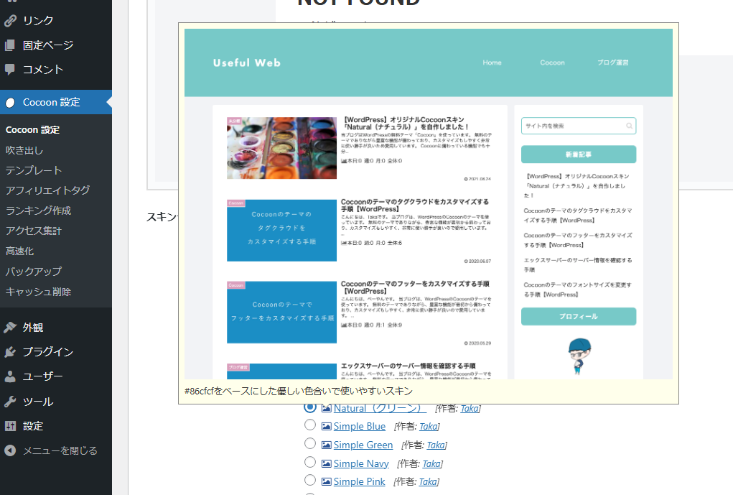The height and width of the screenshot is (495, 733).
Task: Click the 固定ページ pages icon
Action: 10,45
